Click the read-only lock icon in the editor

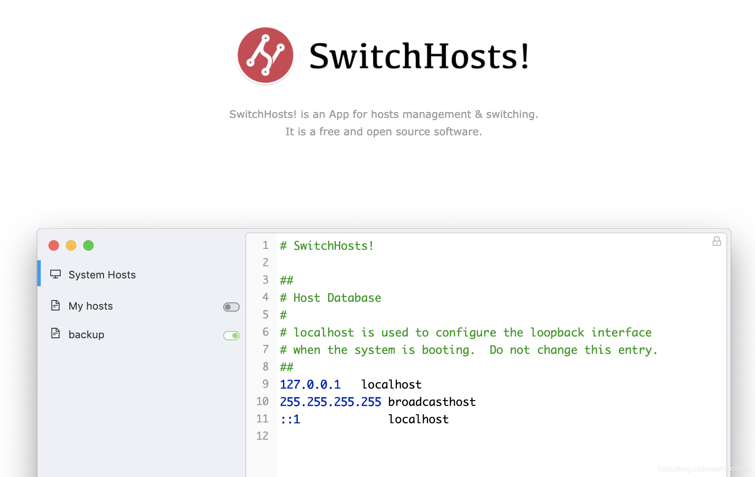(x=717, y=241)
